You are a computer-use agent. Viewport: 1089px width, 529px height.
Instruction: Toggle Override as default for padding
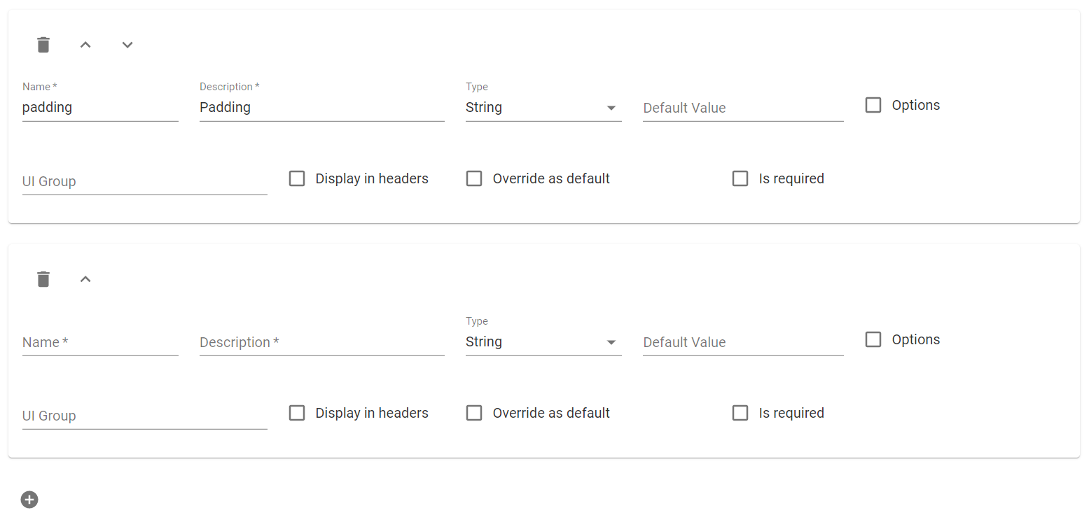(x=474, y=179)
